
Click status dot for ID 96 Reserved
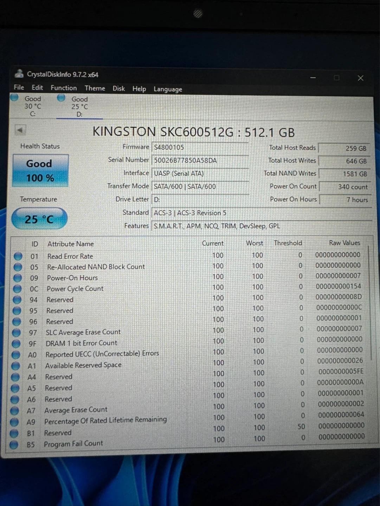coord(17,322)
